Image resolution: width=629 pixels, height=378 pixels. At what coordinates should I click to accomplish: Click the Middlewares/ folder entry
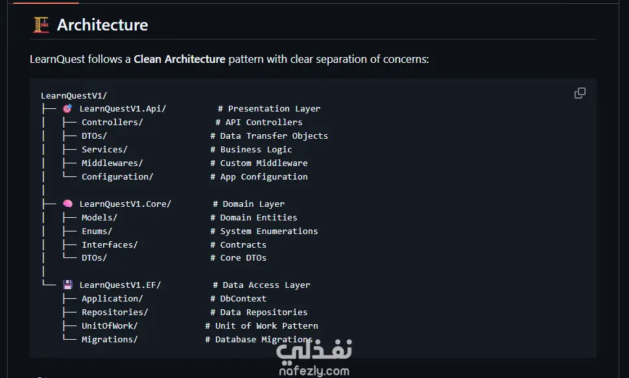(x=112, y=163)
